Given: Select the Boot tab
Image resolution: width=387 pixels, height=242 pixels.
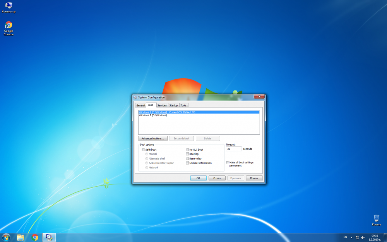Looking at the screenshot, I should 150,105.
